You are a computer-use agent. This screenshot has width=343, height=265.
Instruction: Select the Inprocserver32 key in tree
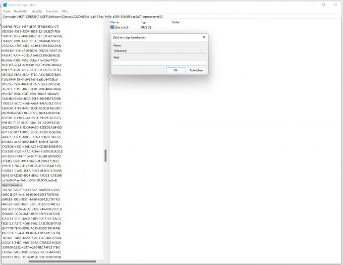pyautogui.click(x=12, y=185)
